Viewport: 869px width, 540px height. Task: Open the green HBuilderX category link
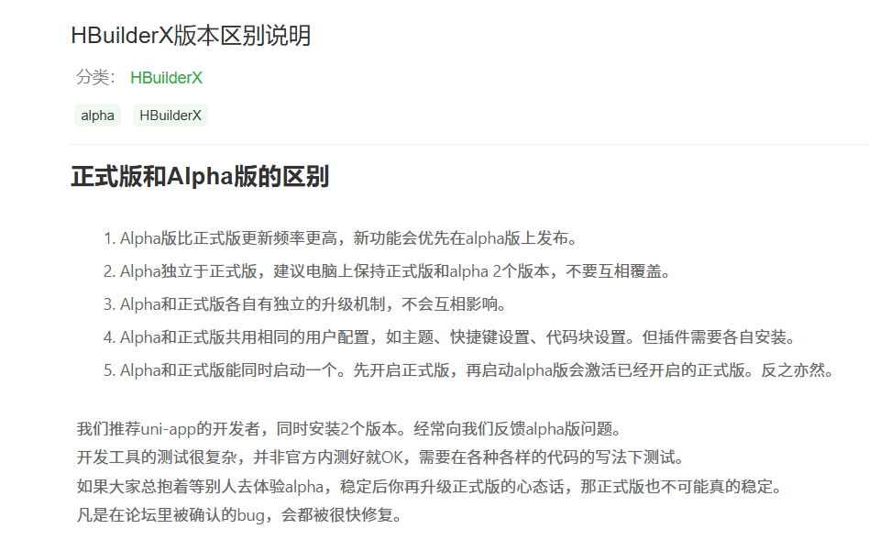(166, 78)
